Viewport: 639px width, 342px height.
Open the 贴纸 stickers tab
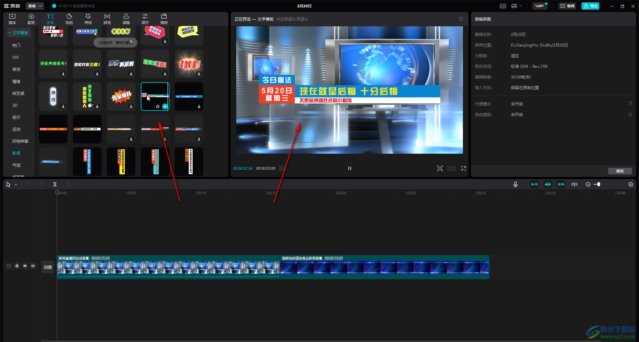pyautogui.click(x=69, y=19)
